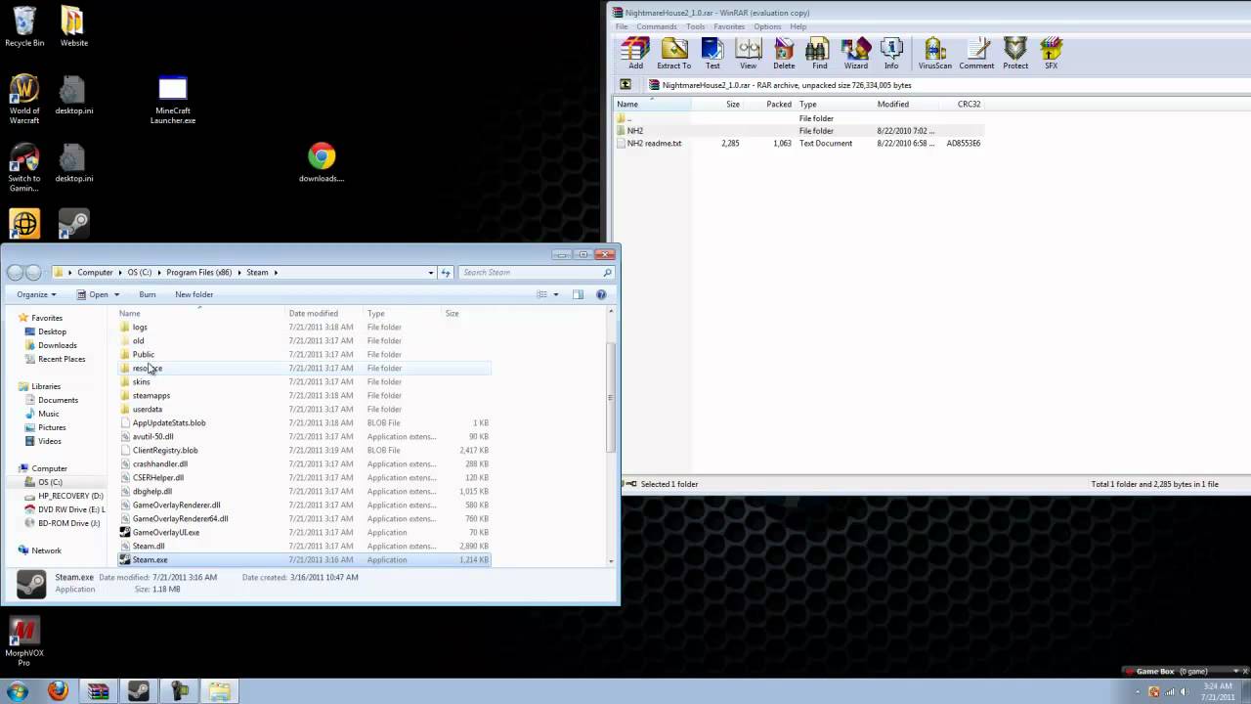Open the Organize dropdown in Explorer
The width and height of the screenshot is (1251, 704).
pos(36,294)
